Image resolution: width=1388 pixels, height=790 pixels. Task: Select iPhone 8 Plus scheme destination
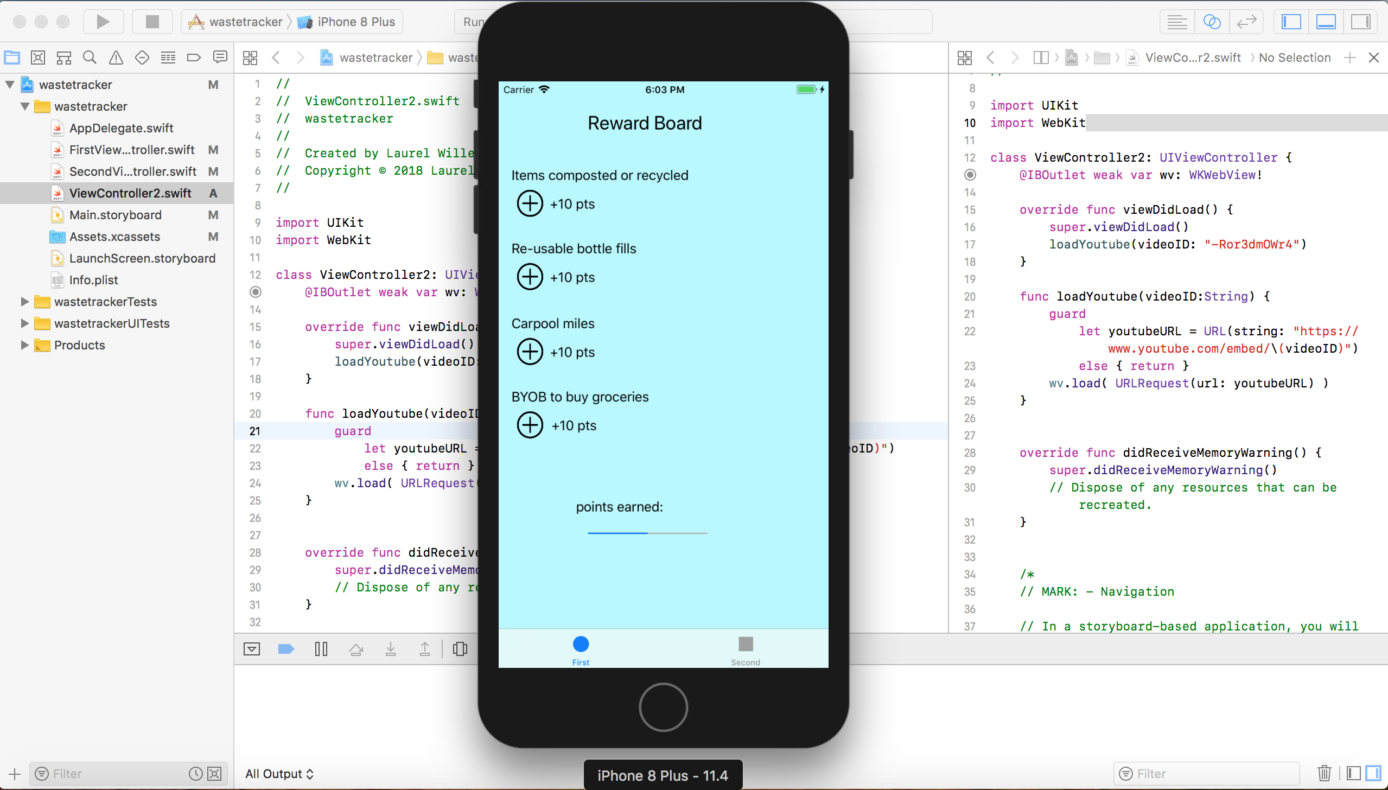point(355,22)
